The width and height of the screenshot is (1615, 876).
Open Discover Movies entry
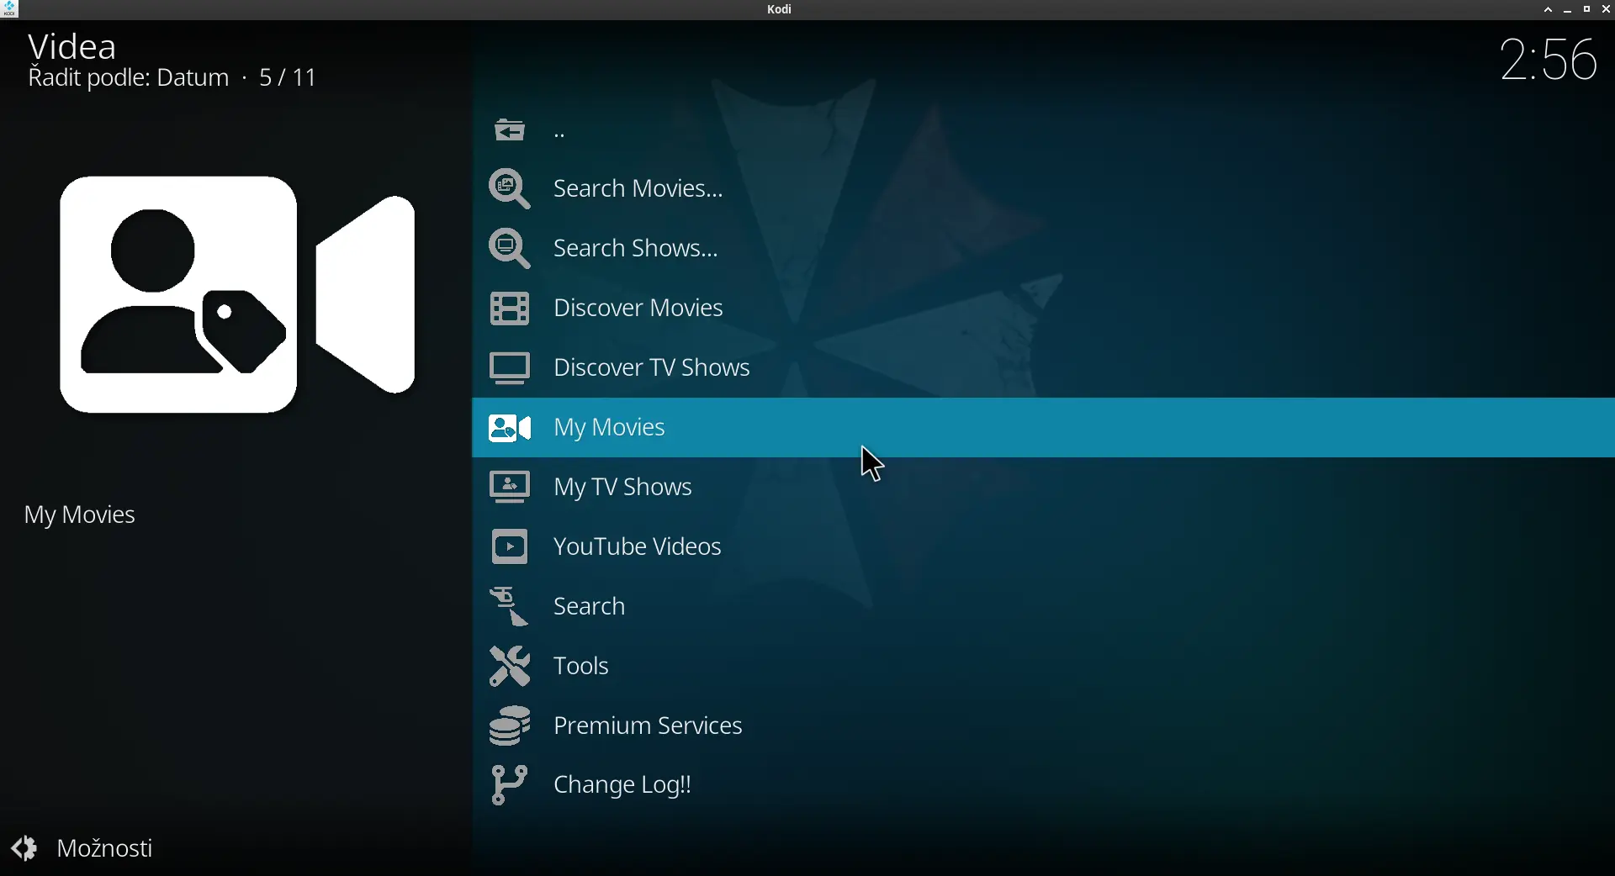click(1044, 309)
